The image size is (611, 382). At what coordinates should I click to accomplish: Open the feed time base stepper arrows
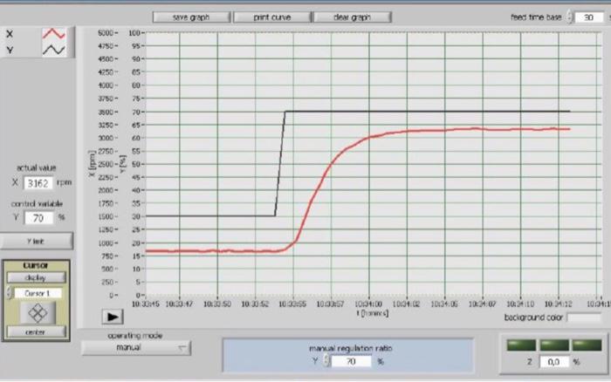570,17
